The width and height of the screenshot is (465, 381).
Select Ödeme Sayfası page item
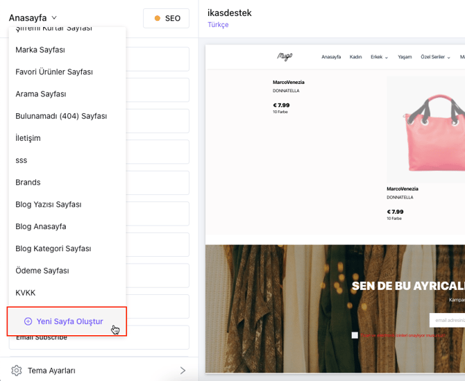point(42,271)
